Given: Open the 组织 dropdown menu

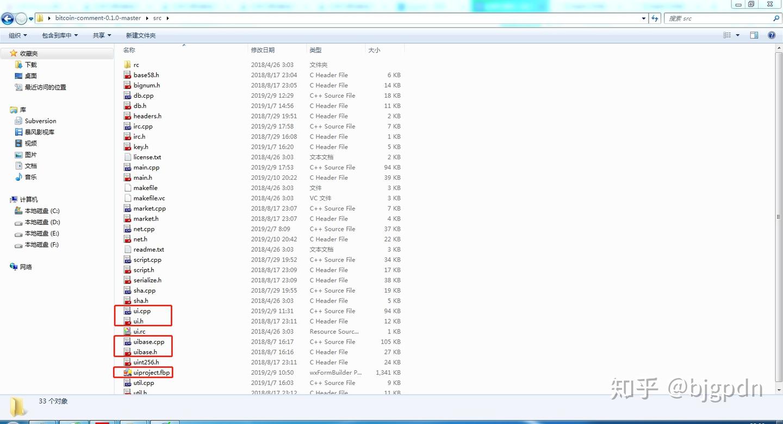Looking at the screenshot, I should click(x=17, y=35).
